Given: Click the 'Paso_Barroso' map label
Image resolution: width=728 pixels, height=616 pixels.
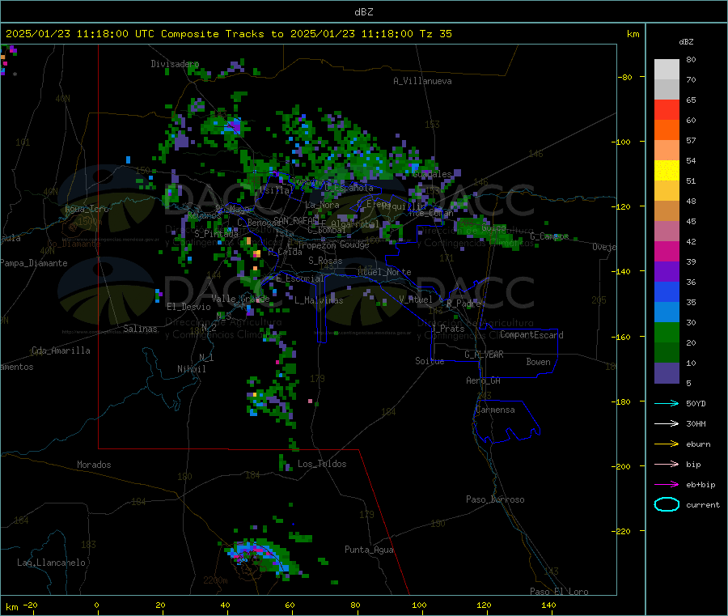Looking at the screenshot, I should pos(495,499).
